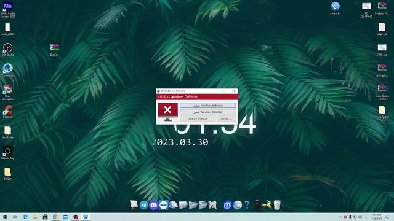Select STOP ALL desktop file
The image size is (394, 221).
[382, 50]
